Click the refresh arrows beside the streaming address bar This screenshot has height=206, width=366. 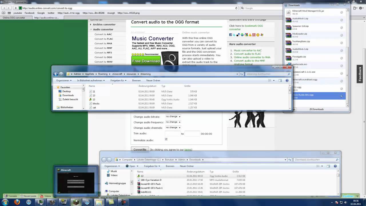coord(242,74)
